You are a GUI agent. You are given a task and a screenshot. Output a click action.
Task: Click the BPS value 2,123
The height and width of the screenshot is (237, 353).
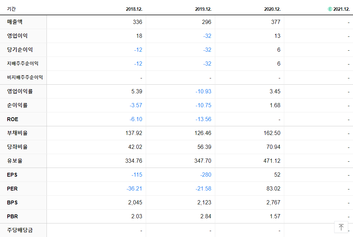(204, 203)
